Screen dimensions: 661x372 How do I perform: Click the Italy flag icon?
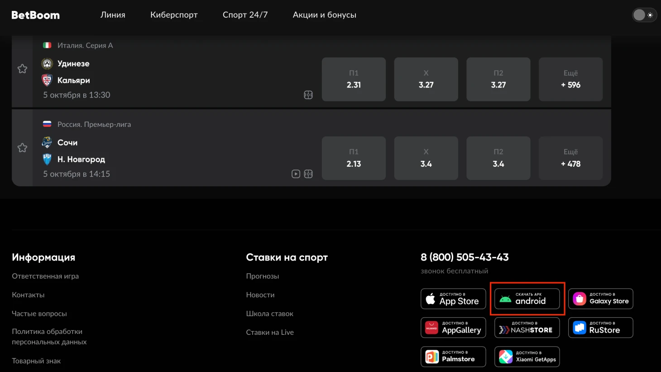coord(47,45)
